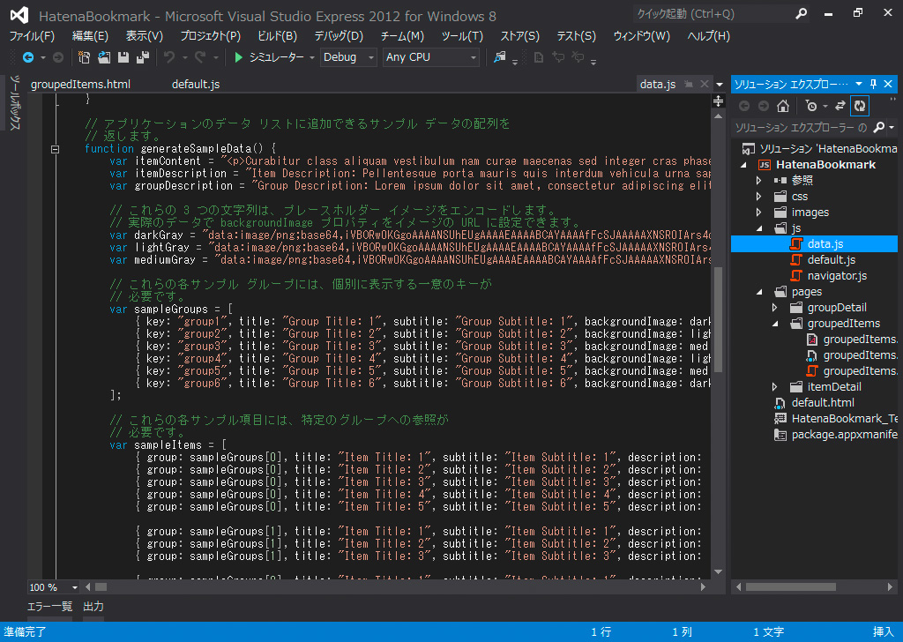Save data.js with the single floppy icon
The height and width of the screenshot is (642, 903).
coord(123,57)
